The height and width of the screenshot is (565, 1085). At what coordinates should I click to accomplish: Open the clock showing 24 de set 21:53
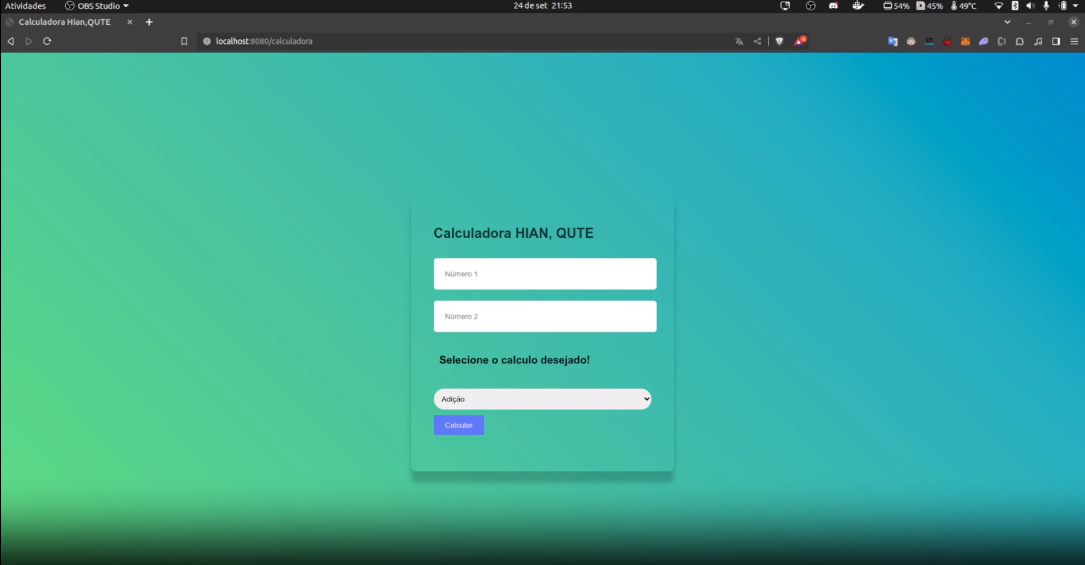point(542,5)
